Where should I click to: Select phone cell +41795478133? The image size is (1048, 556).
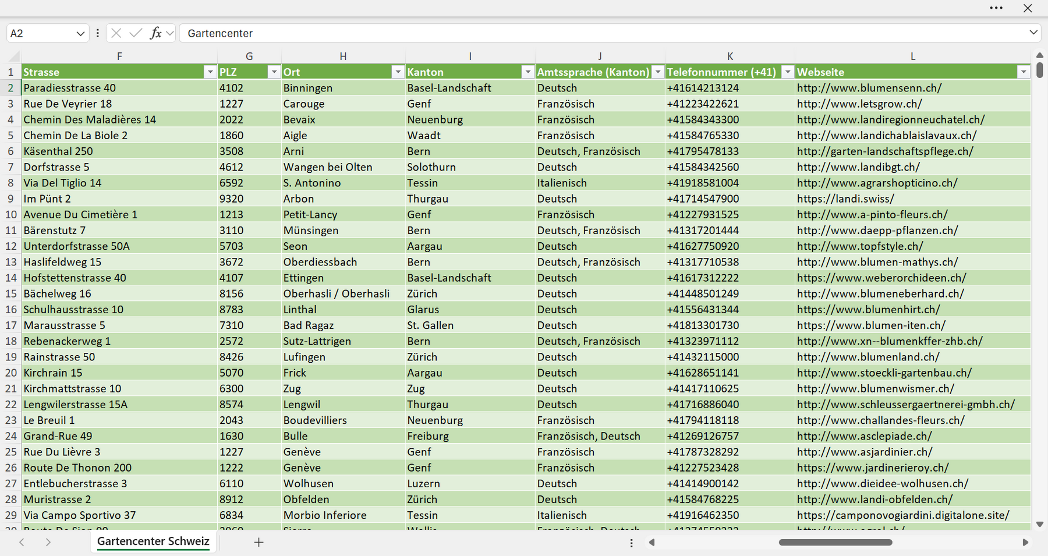pyautogui.click(x=730, y=151)
